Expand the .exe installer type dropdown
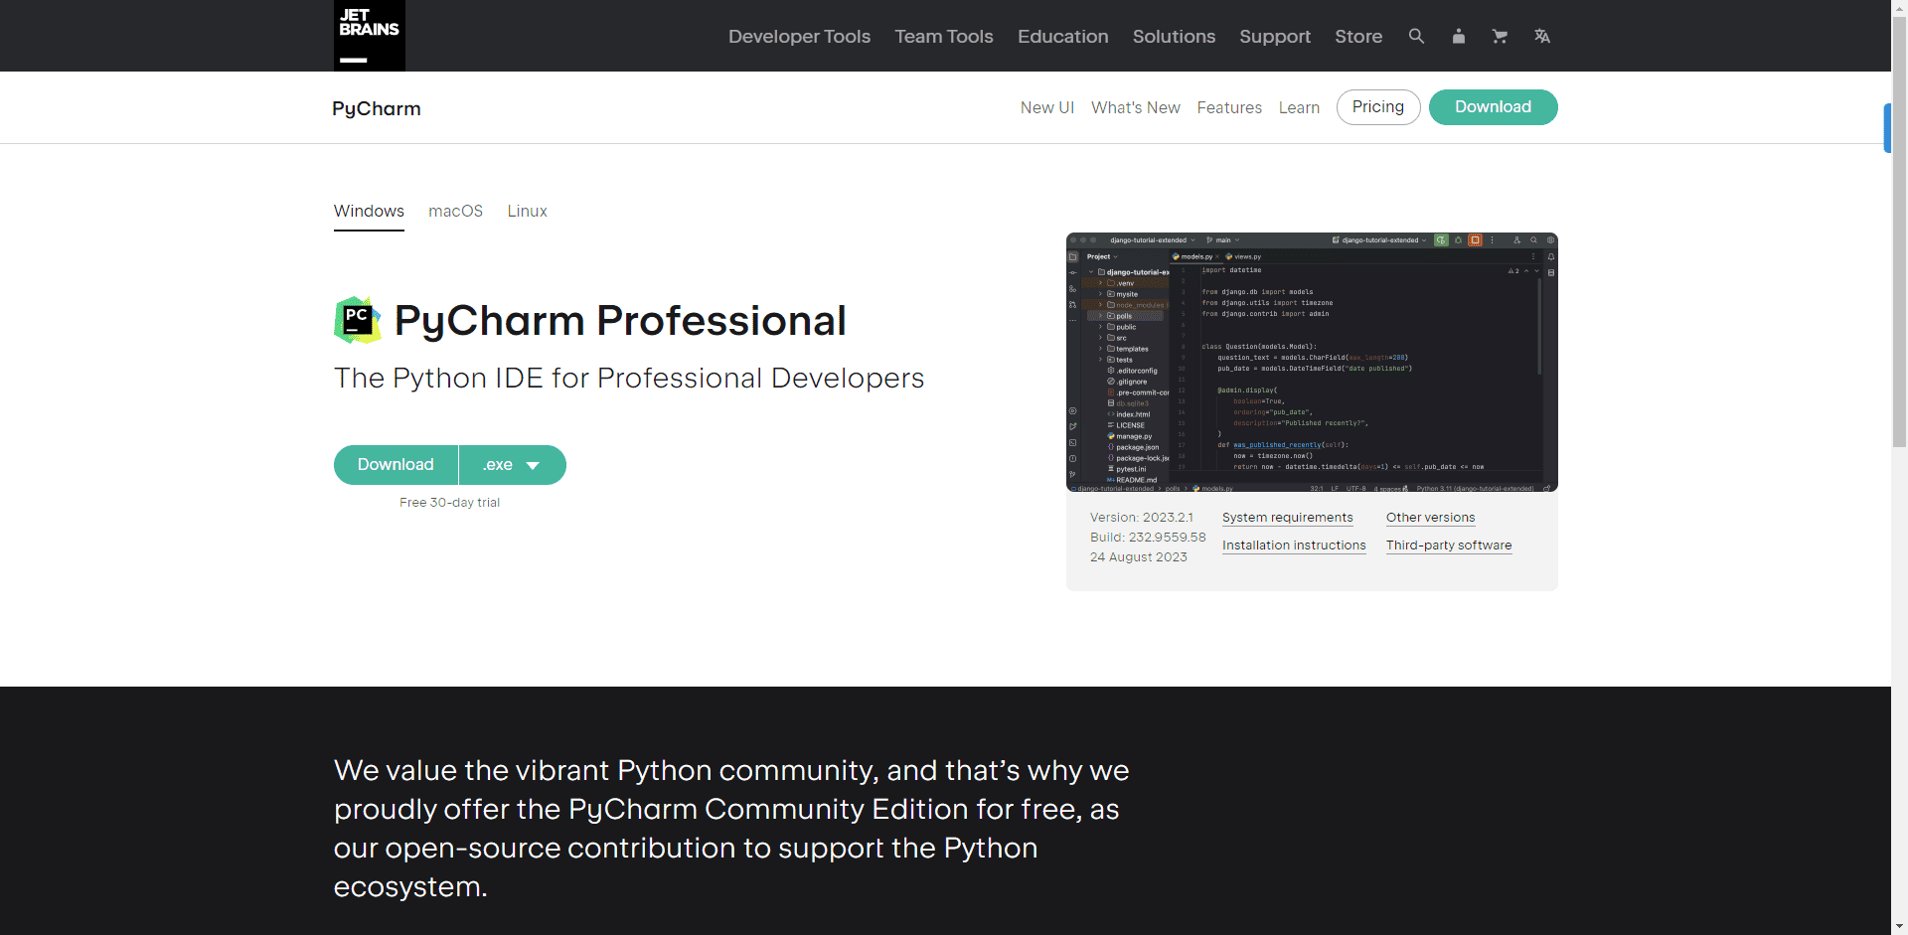The width and height of the screenshot is (1908, 935). click(x=512, y=465)
